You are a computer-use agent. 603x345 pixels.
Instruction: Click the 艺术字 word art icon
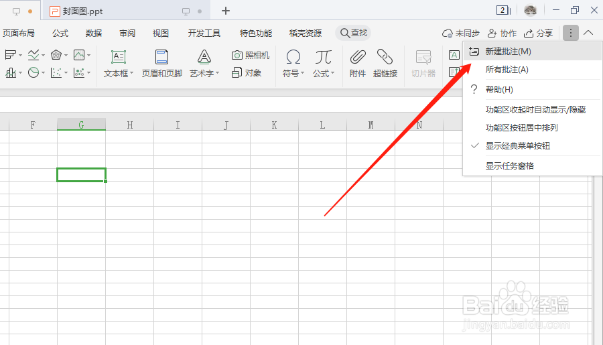point(204,57)
